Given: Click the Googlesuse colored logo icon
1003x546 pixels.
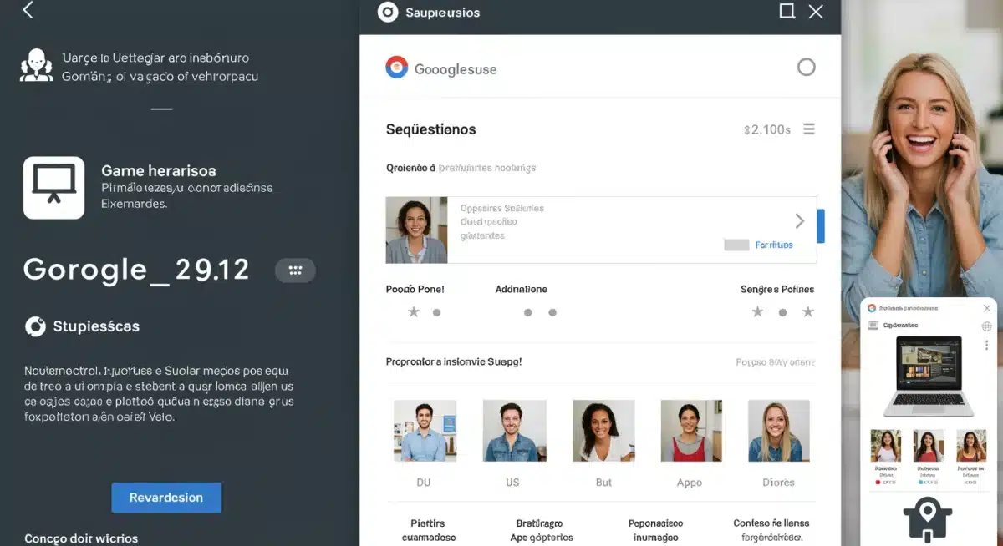Looking at the screenshot, I should [x=396, y=68].
